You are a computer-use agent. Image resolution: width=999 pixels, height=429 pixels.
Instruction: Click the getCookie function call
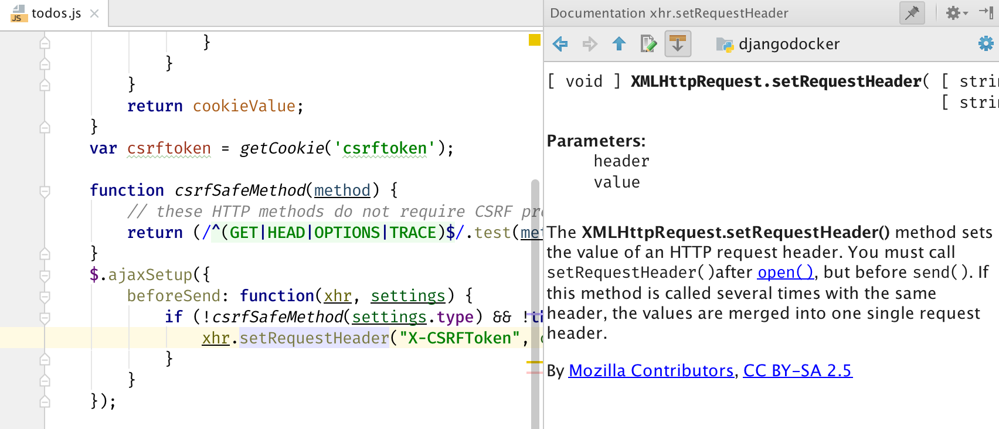tap(281, 148)
